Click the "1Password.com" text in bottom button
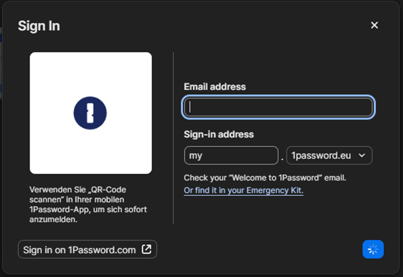Screen dimensions: 403x277 click(x=102, y=250)
